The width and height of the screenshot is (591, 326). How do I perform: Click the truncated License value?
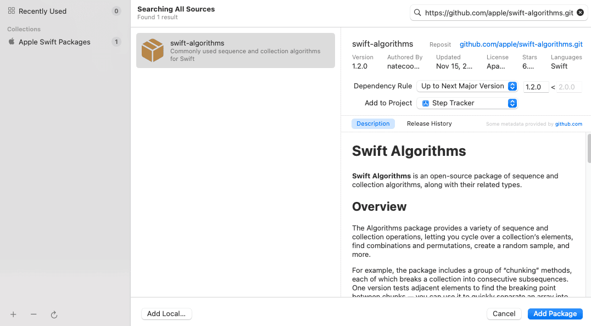[495, 66]
